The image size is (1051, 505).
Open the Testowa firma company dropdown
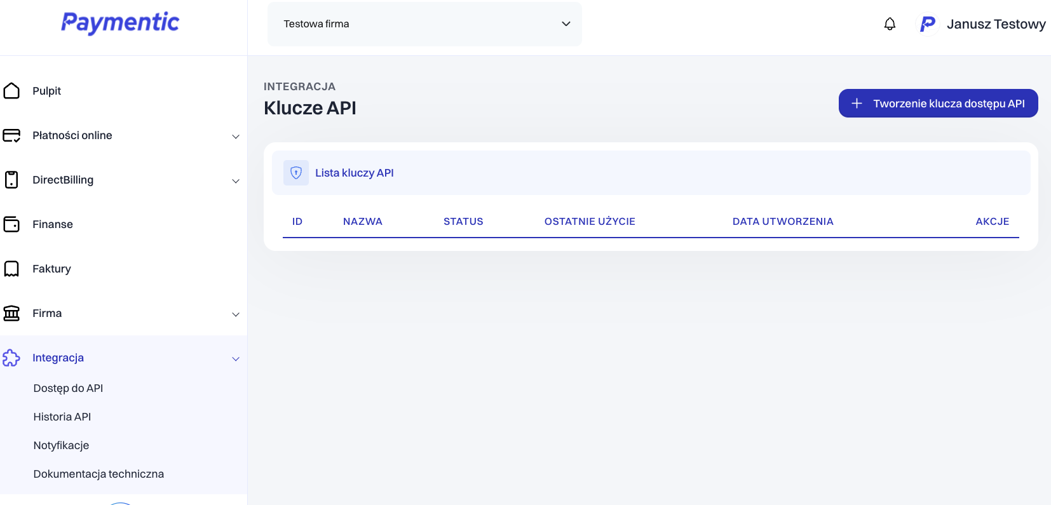click(424, 24)
